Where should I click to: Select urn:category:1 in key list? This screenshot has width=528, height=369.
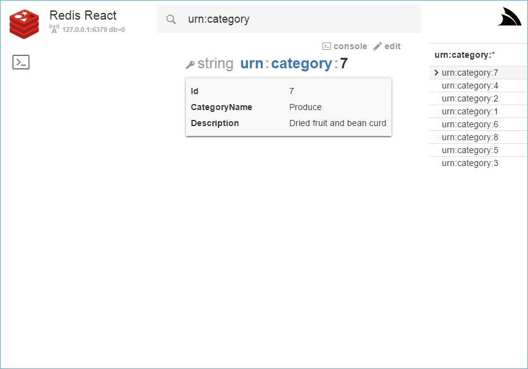click(x=470, y=111)
